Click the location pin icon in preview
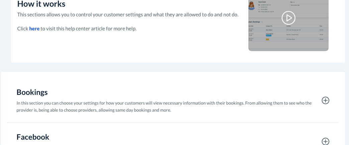Image resolution: width=349 pixels, height=145 pixels. coord(259,12)
